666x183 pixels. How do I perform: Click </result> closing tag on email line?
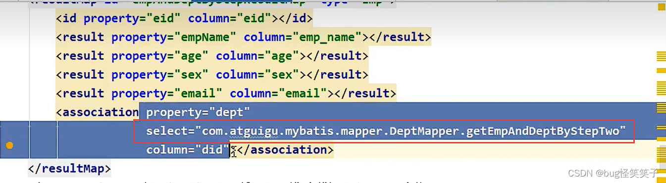point(365,94)
